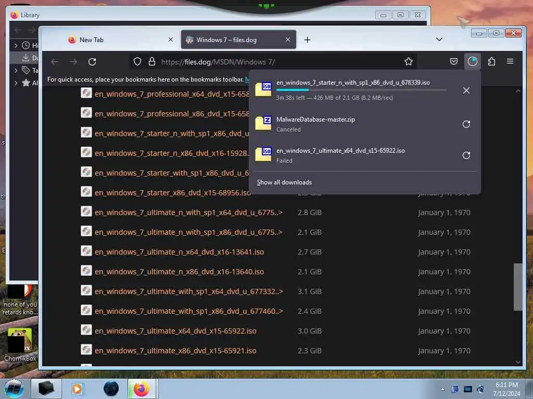Reload the files.dog page
Screen dimensions: 533x399
click(92, 62)
